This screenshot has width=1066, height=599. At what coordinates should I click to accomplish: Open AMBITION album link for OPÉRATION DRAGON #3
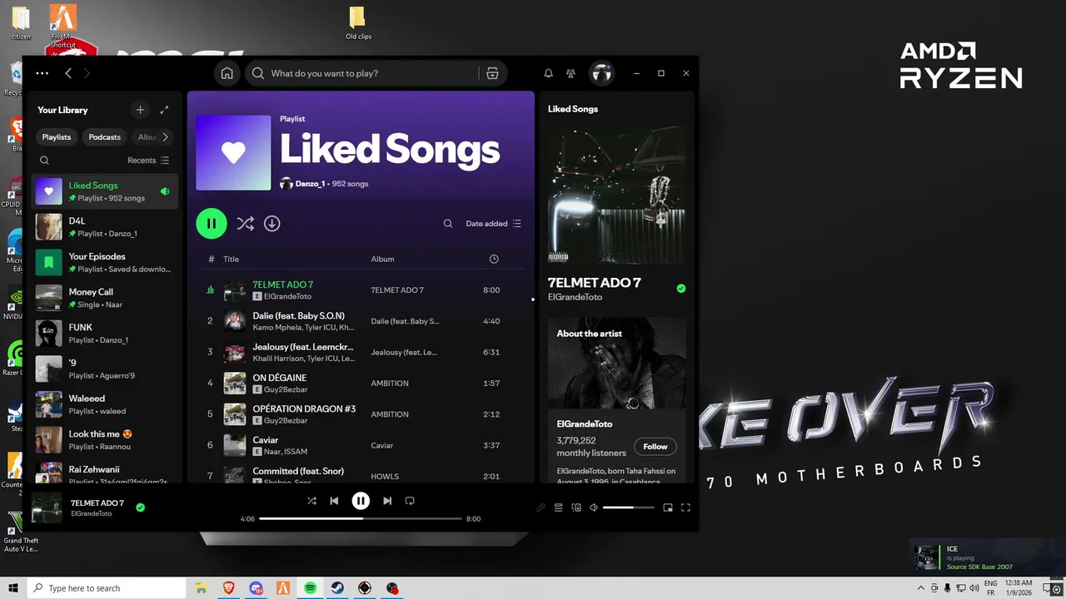point(390,414)
